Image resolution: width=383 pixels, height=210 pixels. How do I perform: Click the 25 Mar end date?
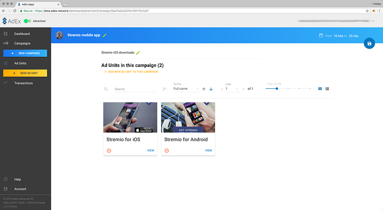pos(353,36)
